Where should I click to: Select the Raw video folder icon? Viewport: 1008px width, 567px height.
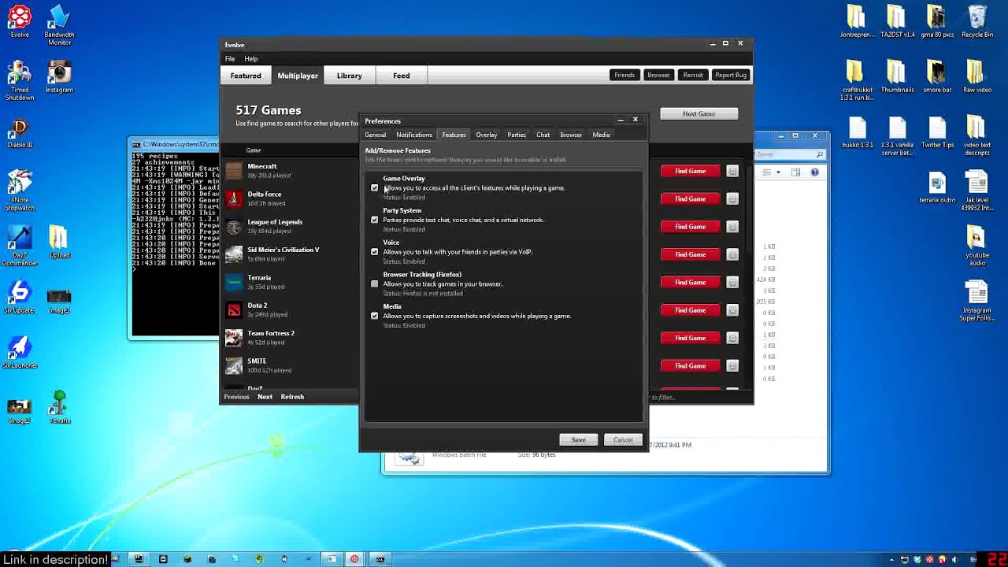point(977,76)
